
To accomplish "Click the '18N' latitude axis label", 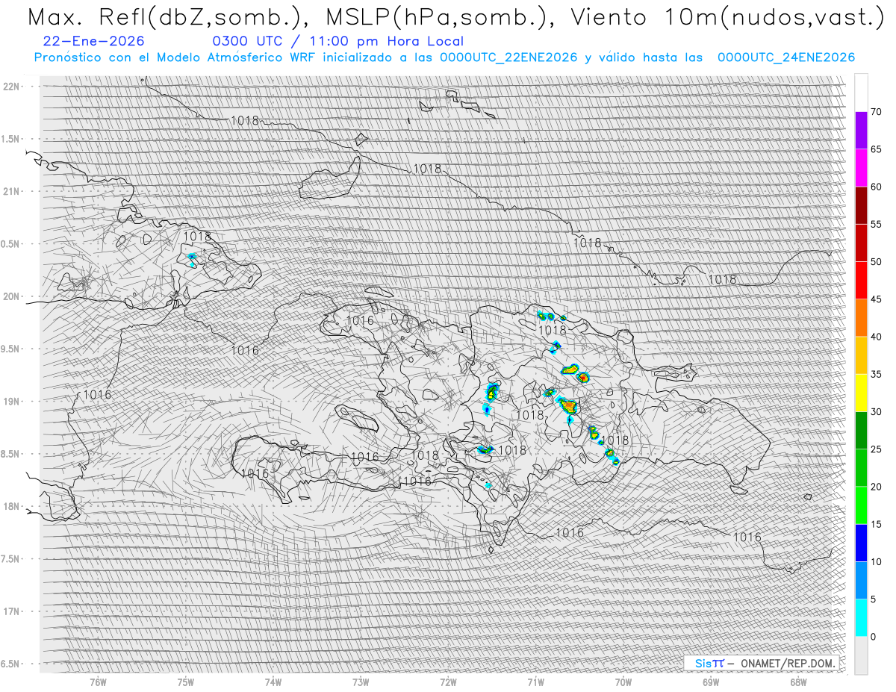I will [11, 506].
